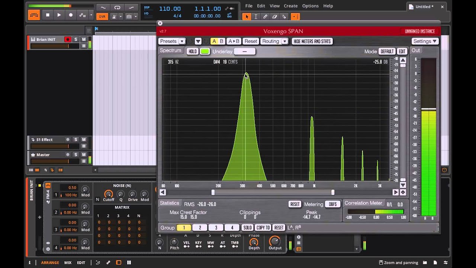Screen dimensions: 476x268
Task: Switch to the MIX view tab
Action: pos(68,262)
